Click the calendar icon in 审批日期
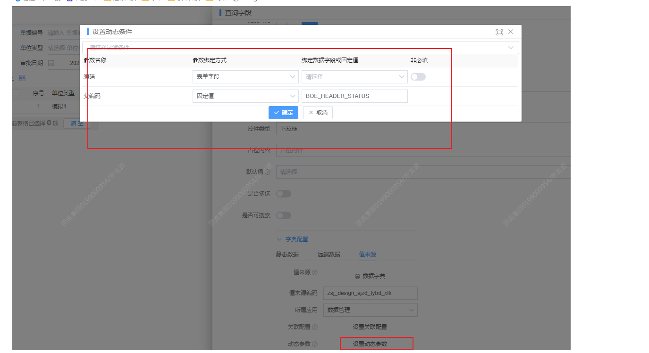Screen dimensions: 649x353 tap(51, 63)
